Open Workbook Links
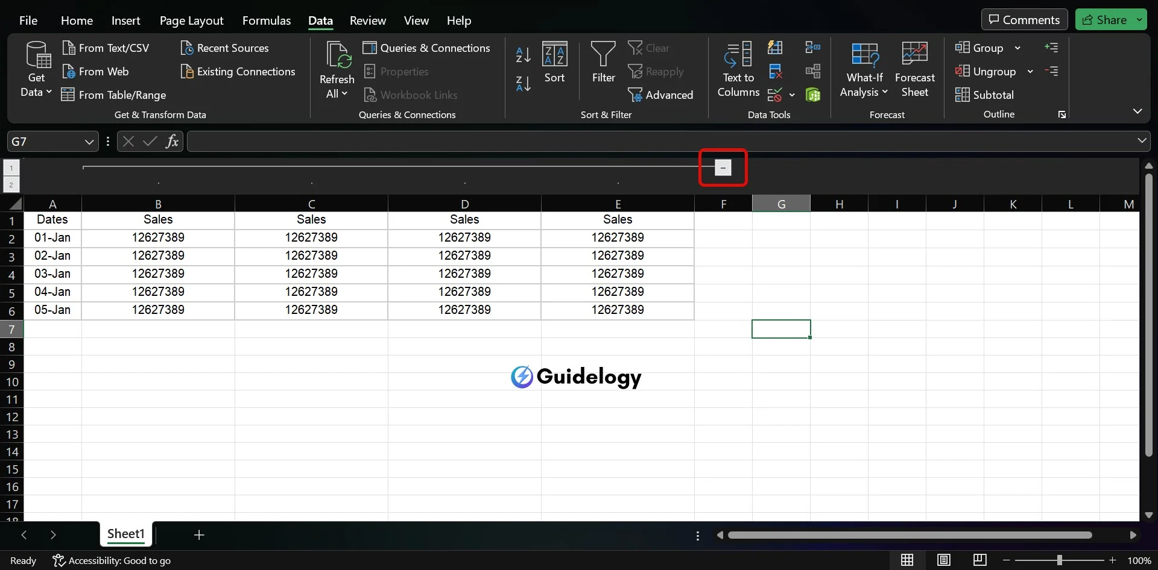 pos(411,95)
